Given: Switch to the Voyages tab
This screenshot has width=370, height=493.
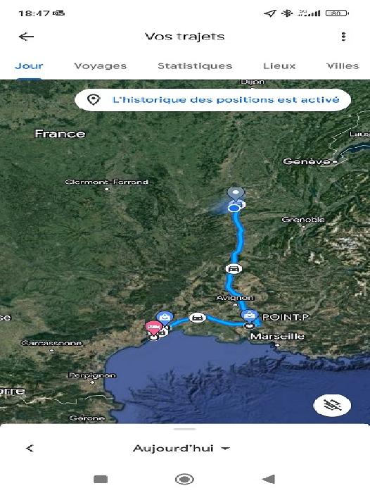Looking at the screenshot, I should 100,66.
